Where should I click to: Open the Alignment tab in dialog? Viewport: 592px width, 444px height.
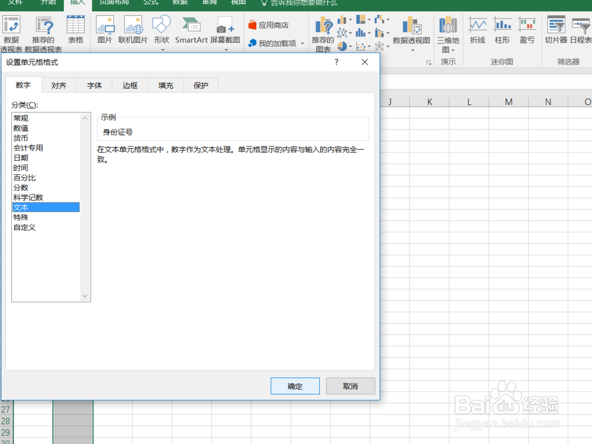pyautogui.click(x=59, y=85)
